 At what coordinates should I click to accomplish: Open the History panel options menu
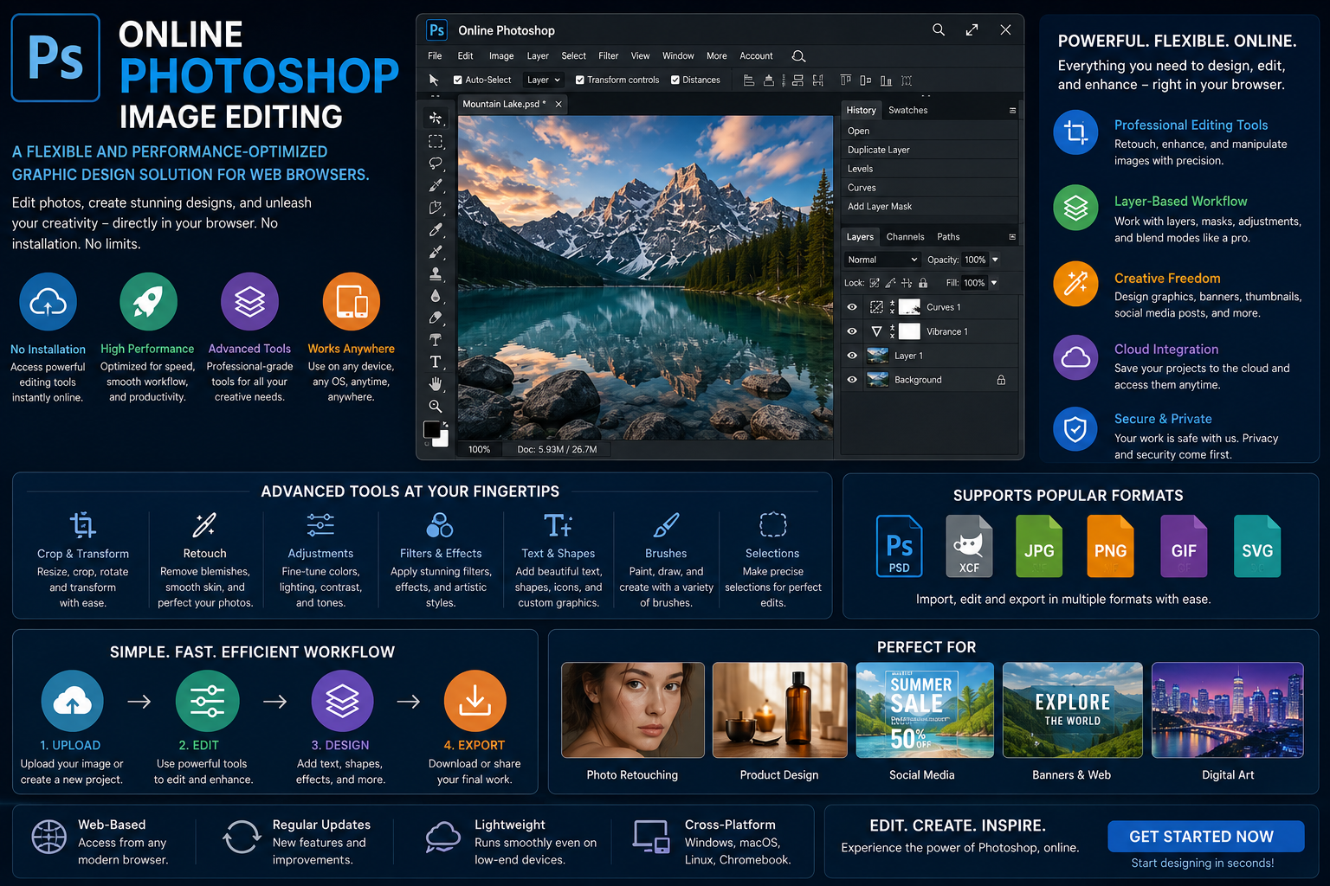[1012, 111]
